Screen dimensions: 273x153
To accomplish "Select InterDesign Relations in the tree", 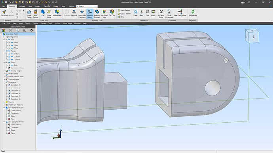I will pos(16,105).
